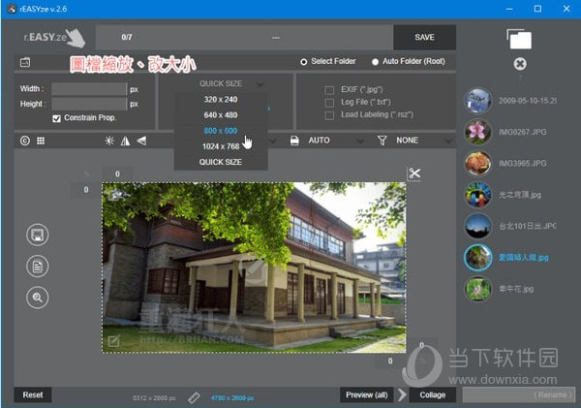Open the folder browse icon under the logo
Screen dimensions: 581x408
[x=25, y=62]
